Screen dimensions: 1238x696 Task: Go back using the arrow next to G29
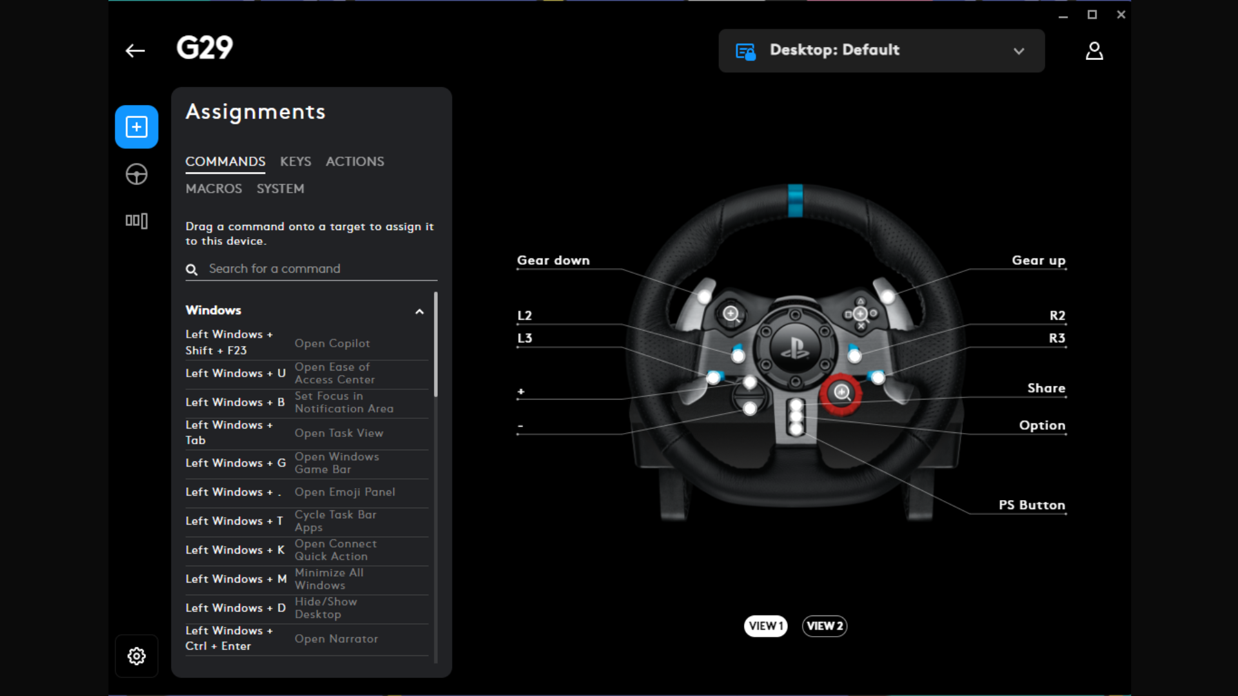(135, 51)
